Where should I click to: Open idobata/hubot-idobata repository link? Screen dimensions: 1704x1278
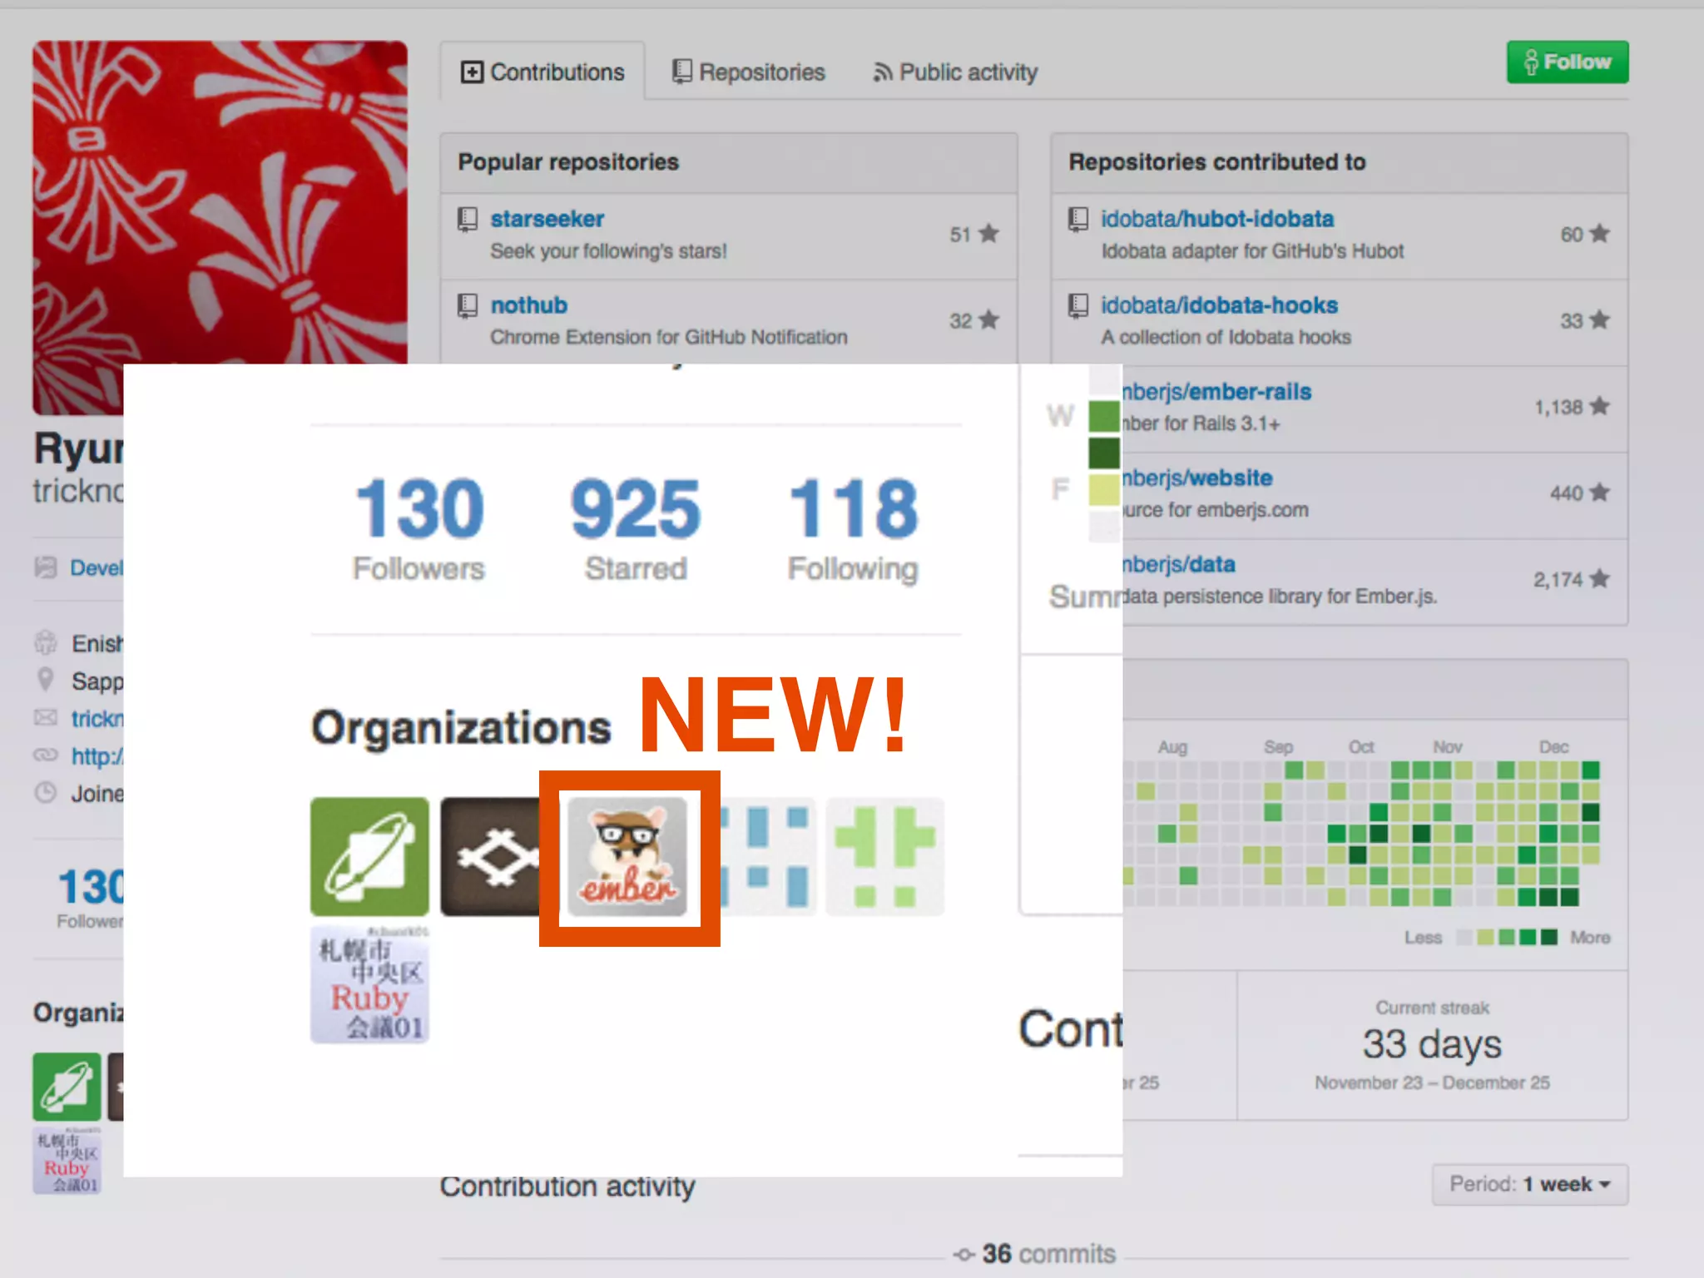click(x=1216, y=219)
